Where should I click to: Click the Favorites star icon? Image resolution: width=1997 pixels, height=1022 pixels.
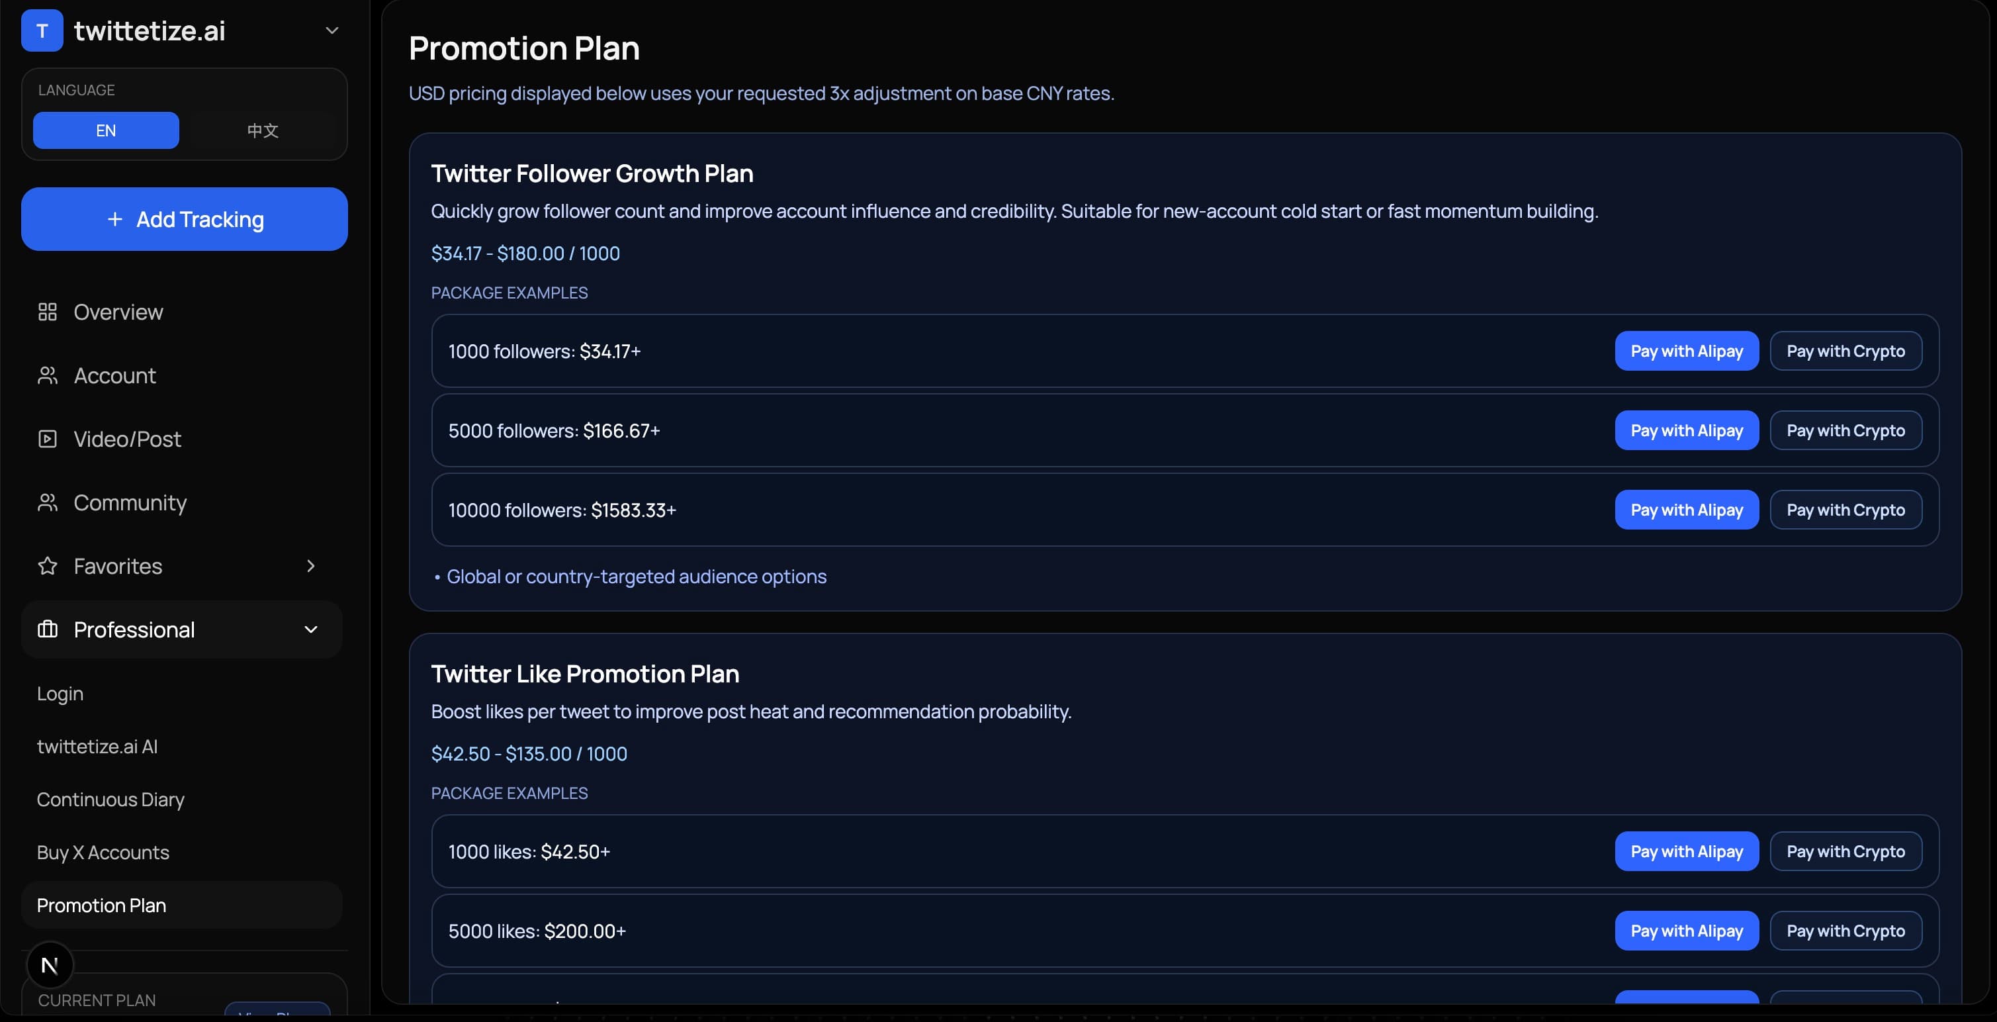[x=47, y=566]
